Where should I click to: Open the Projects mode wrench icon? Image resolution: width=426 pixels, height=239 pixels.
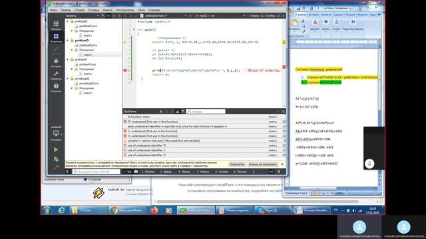pos(56,75)
